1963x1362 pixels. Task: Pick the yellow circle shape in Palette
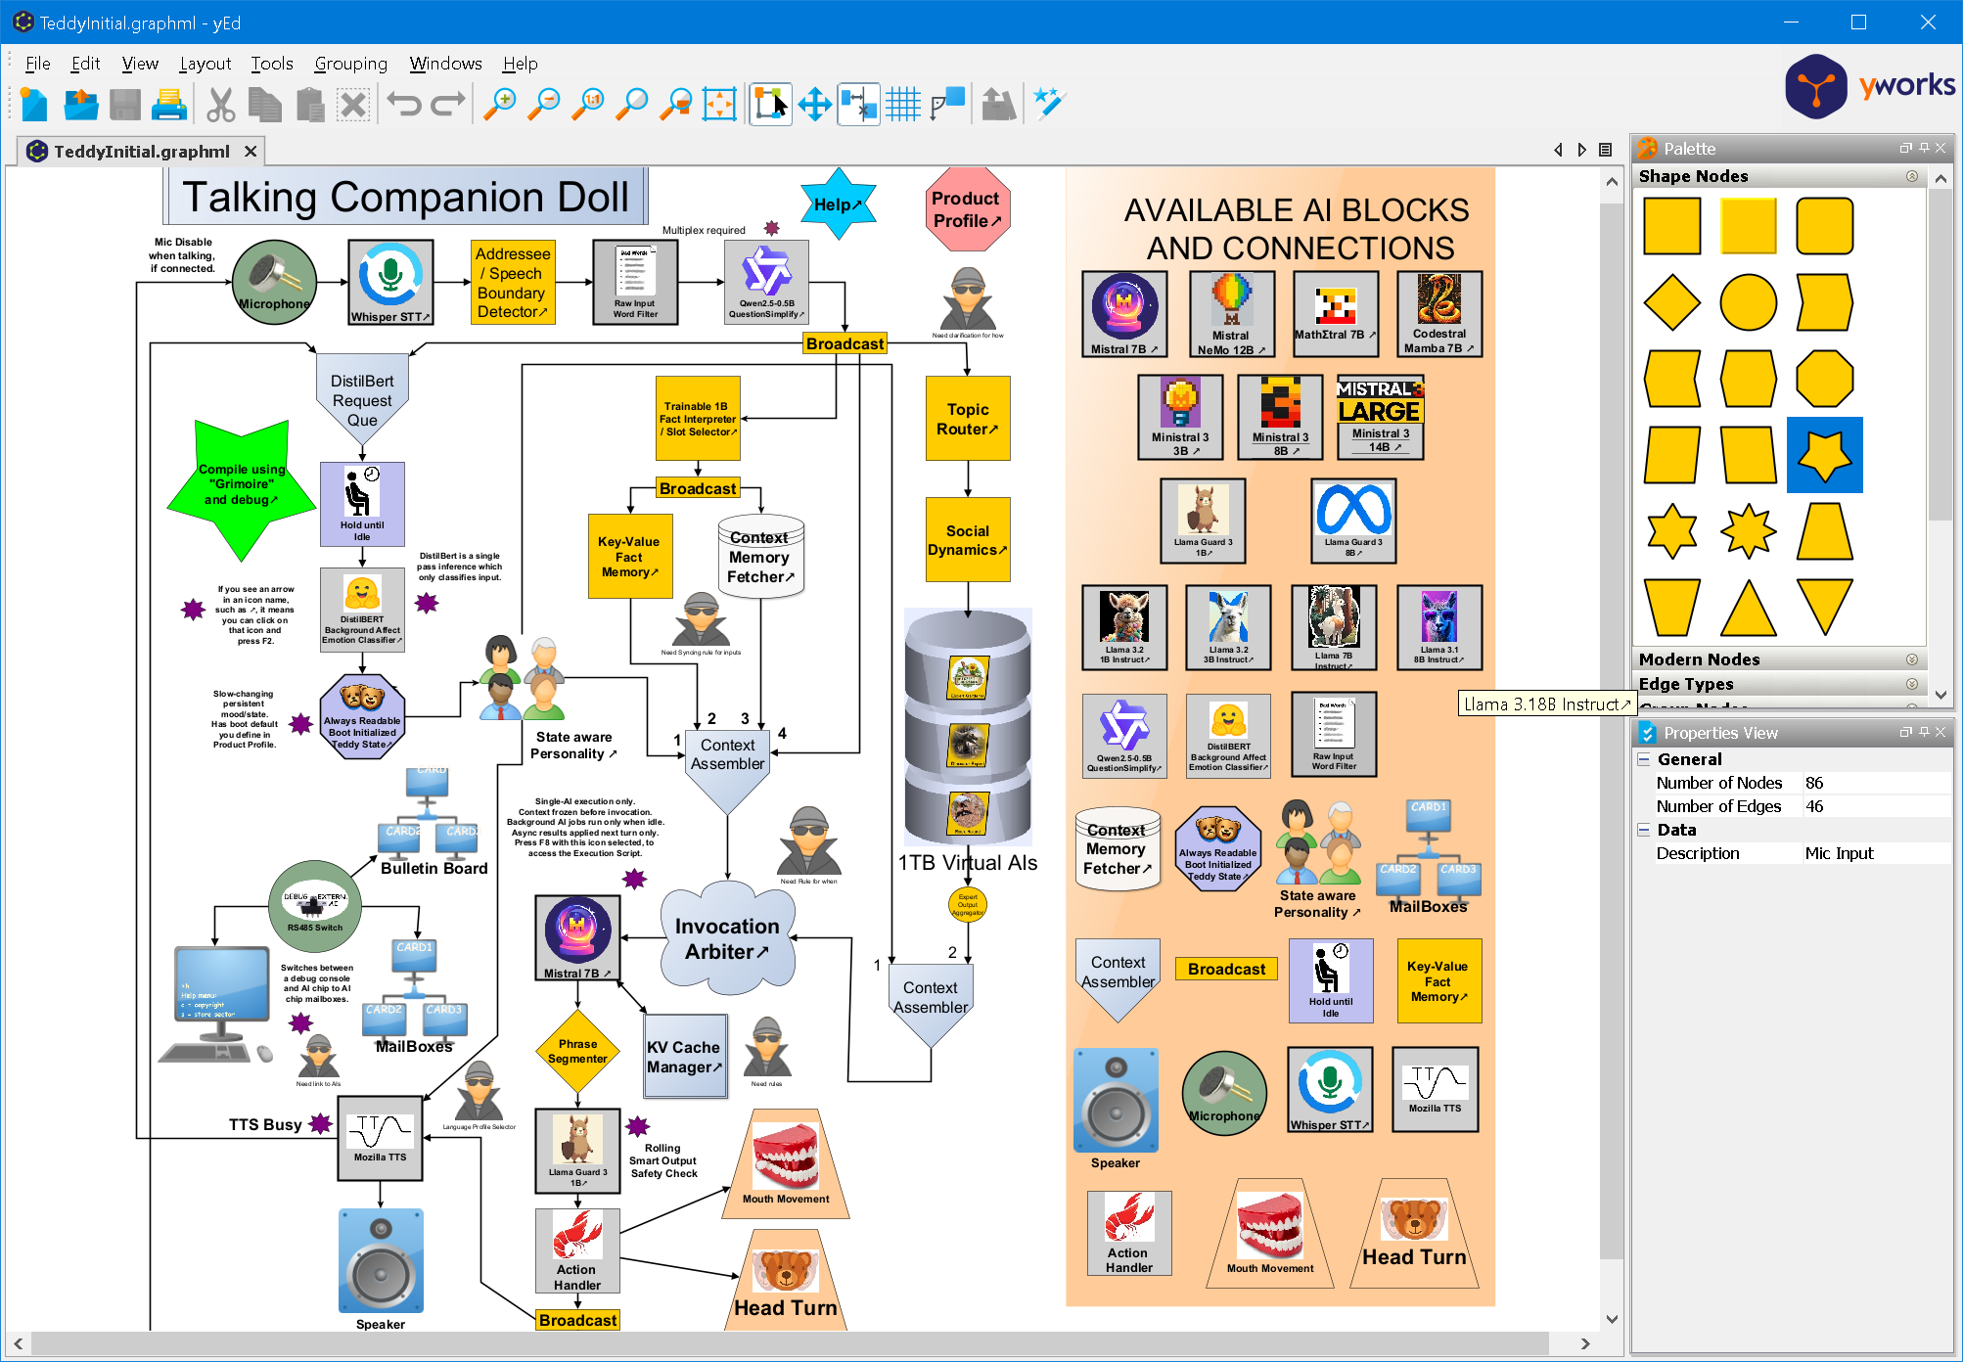1749,302
